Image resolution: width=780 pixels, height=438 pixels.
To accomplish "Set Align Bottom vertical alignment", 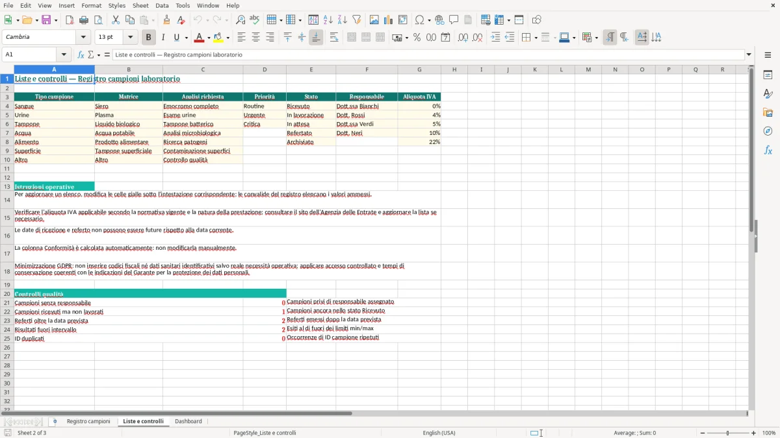I will click(316, 38).
